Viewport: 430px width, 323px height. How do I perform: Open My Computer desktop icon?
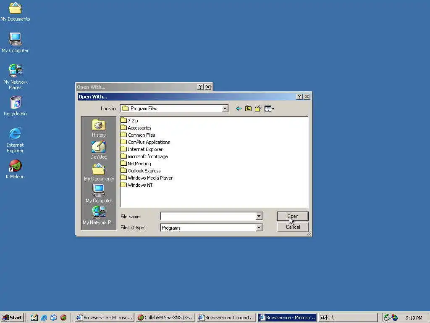[x=16, y=42]
